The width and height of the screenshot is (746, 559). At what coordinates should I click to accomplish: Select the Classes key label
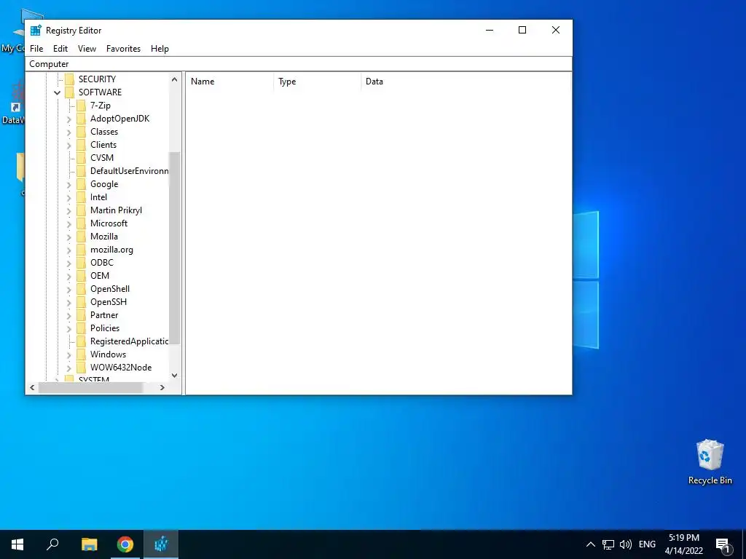click(x=104, y=132)
